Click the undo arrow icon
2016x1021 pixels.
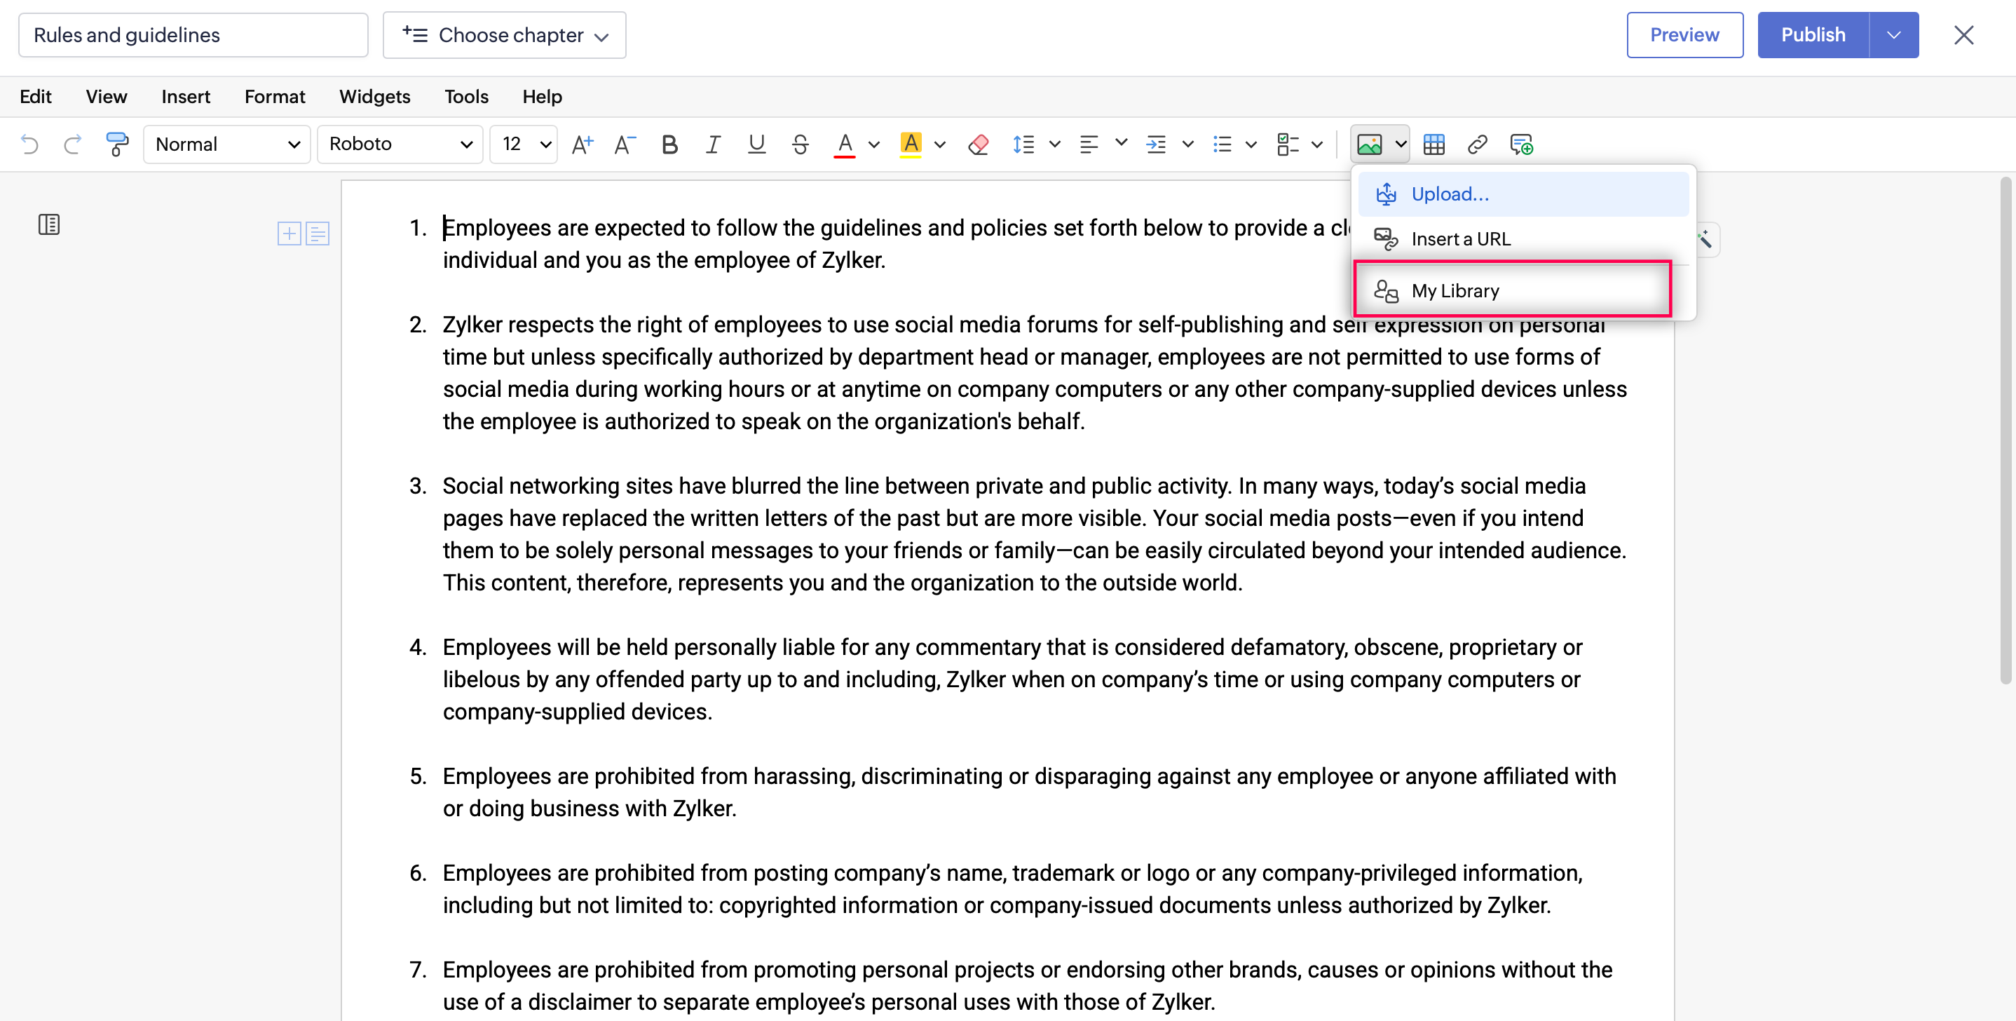tap(29, 144)
